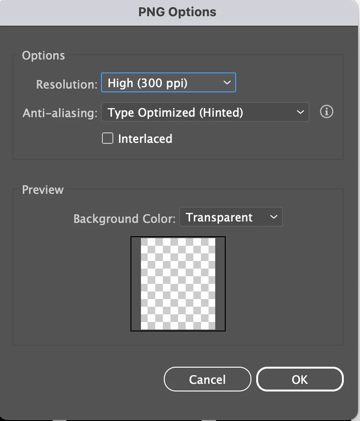
Task: Click the Anti-aliasing info icon
Action: click(327, 112)
